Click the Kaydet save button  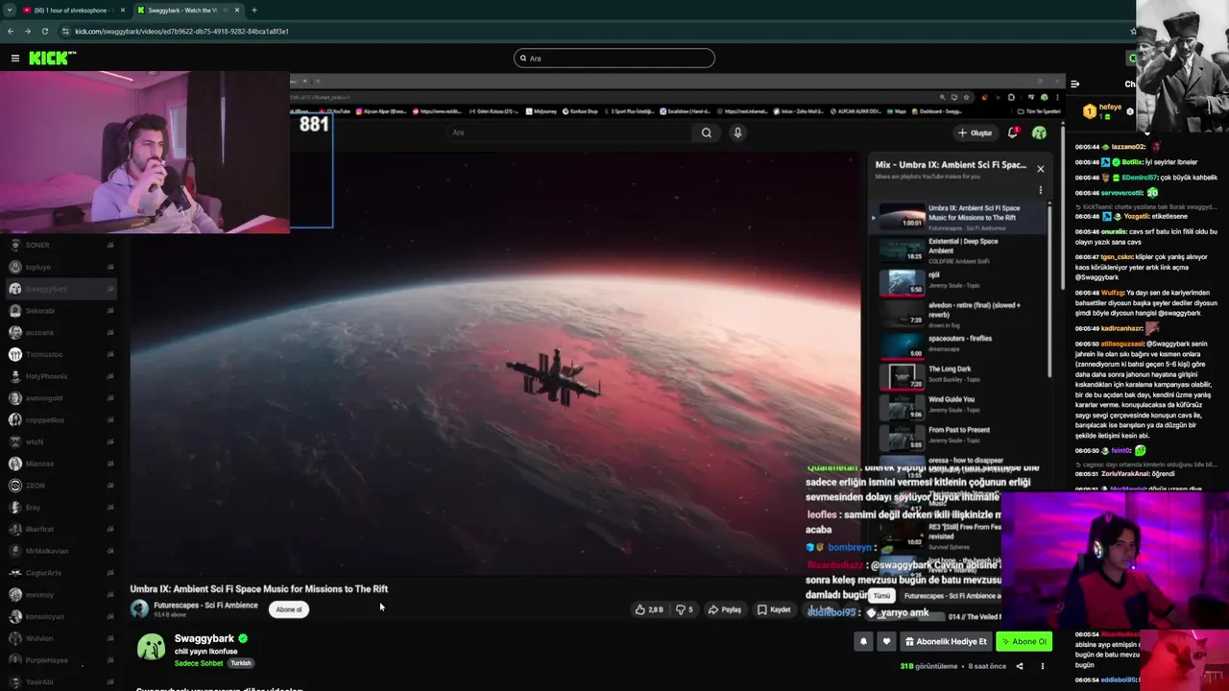(774, 609)
